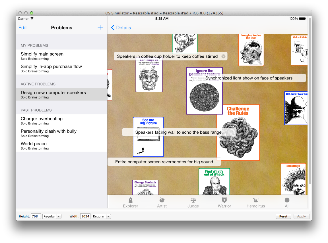The image size is (328, 243).
Task: Tap the Edit button in Problems
Action: [22, 28]
